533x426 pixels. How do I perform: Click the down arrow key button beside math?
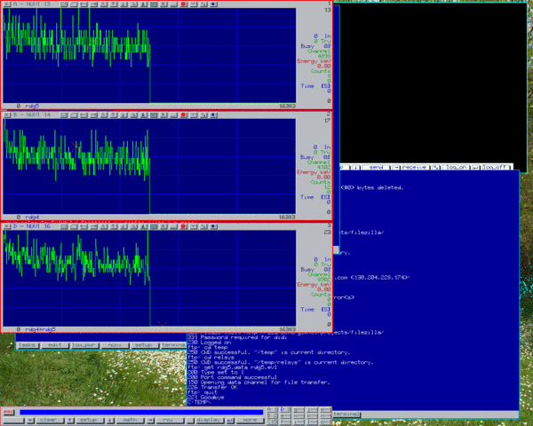[x=110, y=420]
